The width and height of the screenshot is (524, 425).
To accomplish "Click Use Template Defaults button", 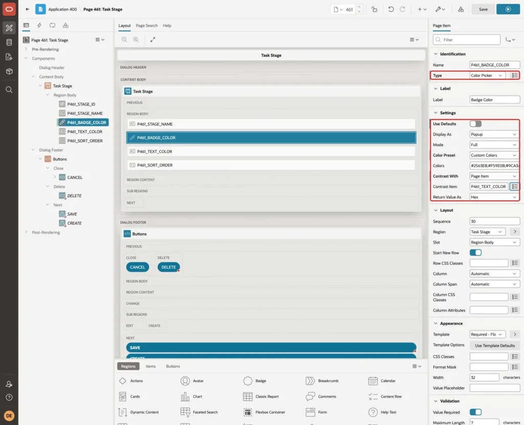I will [x=495, y=346].
